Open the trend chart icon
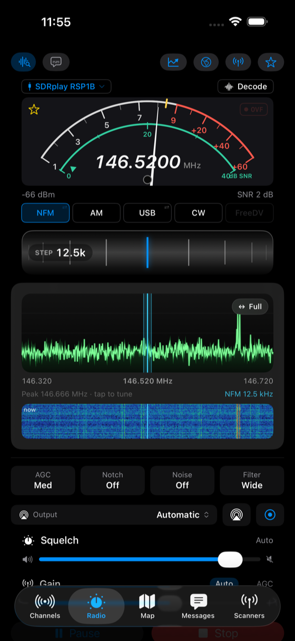The height and width of the screenshot is (641, 295). pos(173,62)
